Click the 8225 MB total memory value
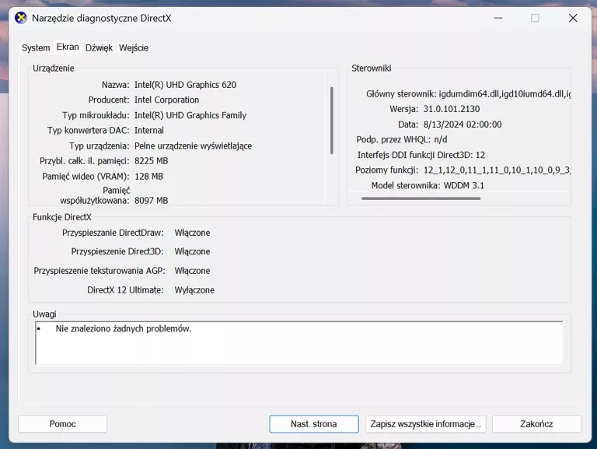The height and width of the screenshot is (449, 597). click(151, 161)
